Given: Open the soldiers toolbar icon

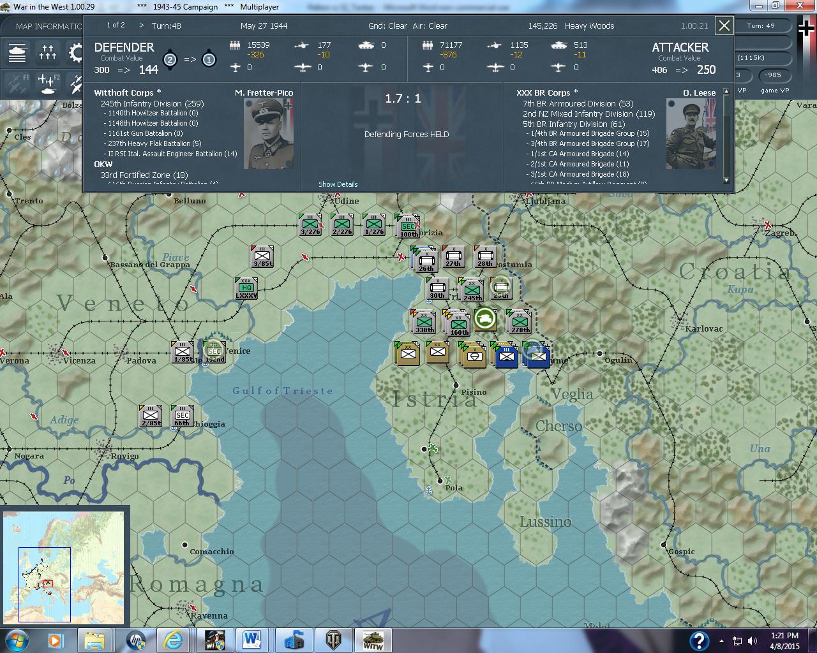Looking at the screenshot, I should point(48,52).
